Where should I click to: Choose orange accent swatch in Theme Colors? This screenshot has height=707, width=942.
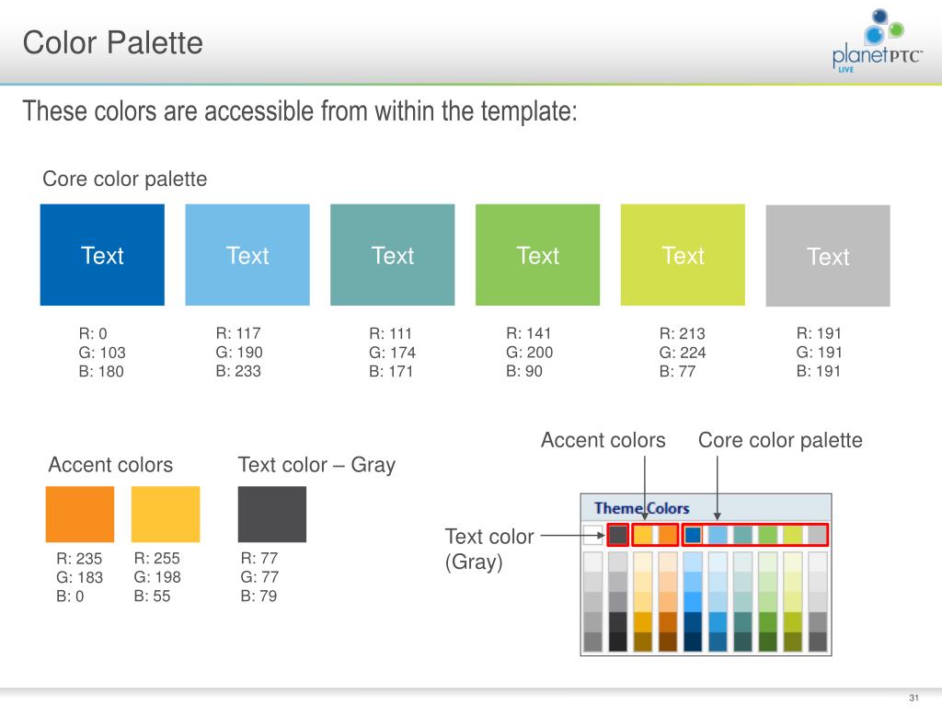[668, 535]
